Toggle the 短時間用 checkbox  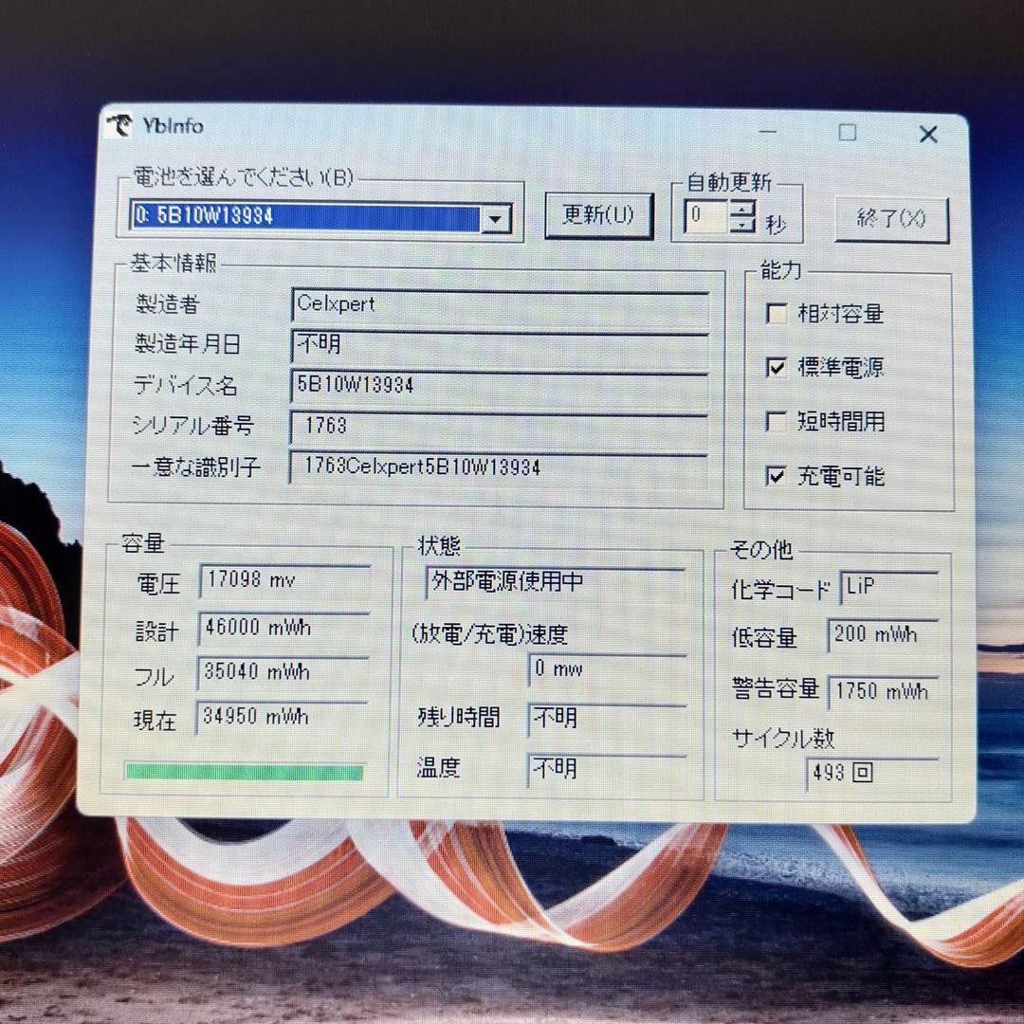[776, 422]
